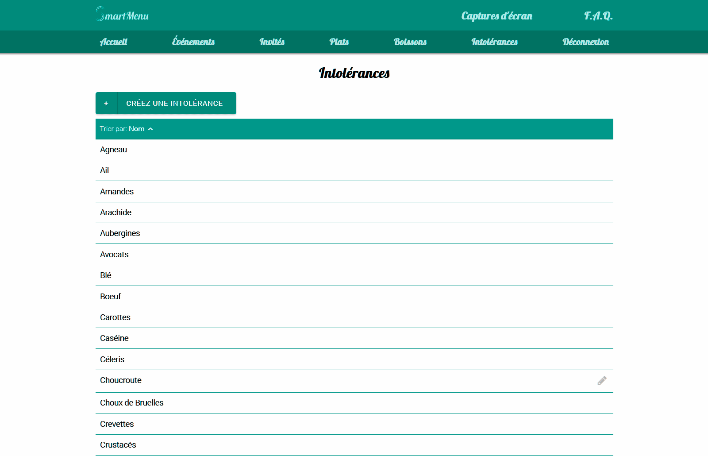
Task: Open the Accueil menu item
Action: 113,42
